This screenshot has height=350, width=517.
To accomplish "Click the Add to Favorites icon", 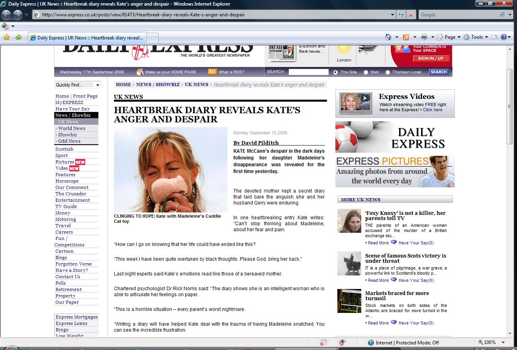I will (x=18, y=37).
